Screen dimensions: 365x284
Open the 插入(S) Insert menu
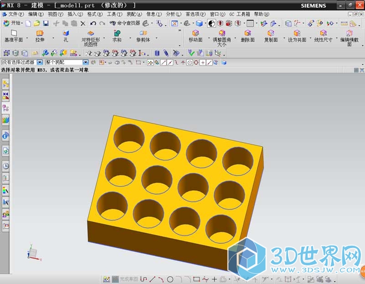(x=75, y=14)
